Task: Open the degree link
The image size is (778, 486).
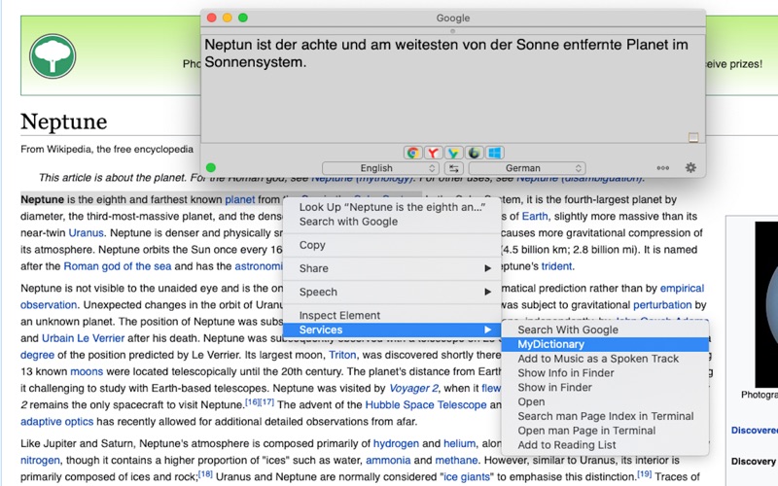Action: pos(37,355)
